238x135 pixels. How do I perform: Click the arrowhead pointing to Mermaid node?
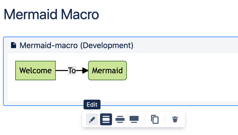[85, 70]
